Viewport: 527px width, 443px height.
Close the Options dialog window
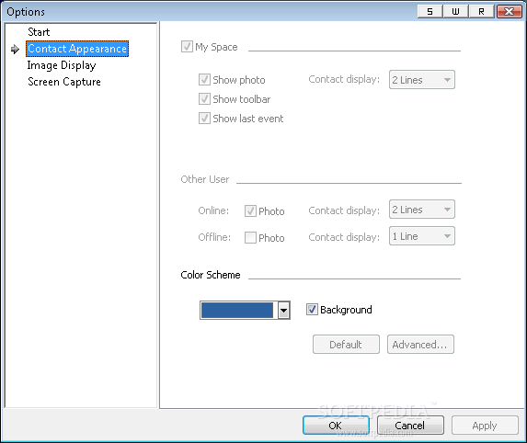point(510,11)
